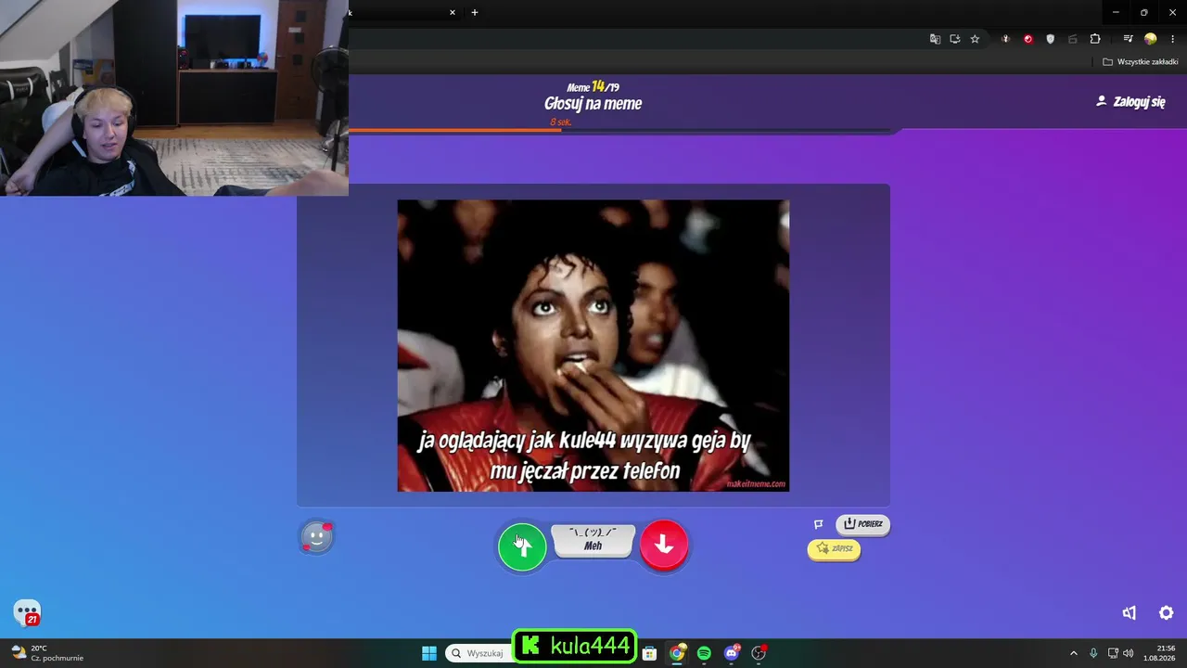The height and width of the screenshot is (668, 1187).
Task: Click the vote timer progress bar
Action: (x=619, y=130)
